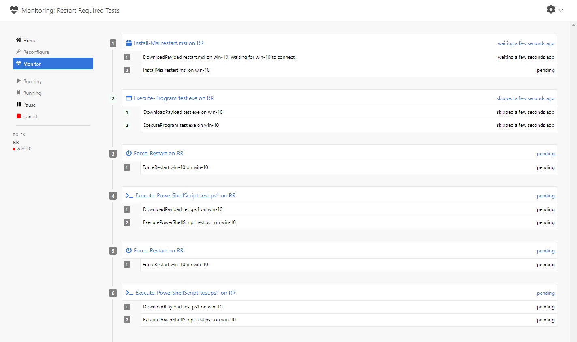Open step 6 Execute-PowerShellScript test.ps1 link
This screenshot has width=577, height=342.
185,293
